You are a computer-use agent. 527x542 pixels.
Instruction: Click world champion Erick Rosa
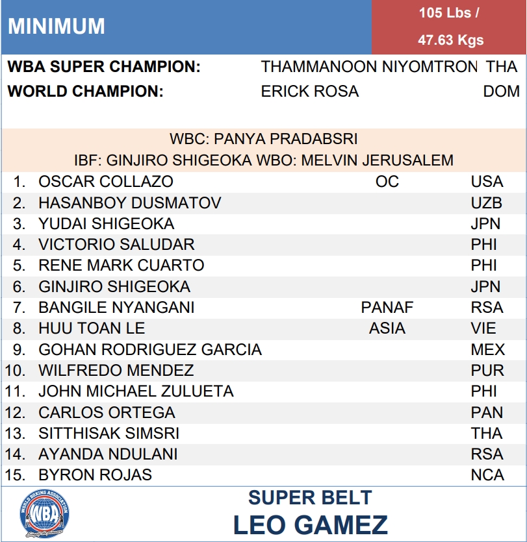(x=310, y=92)
